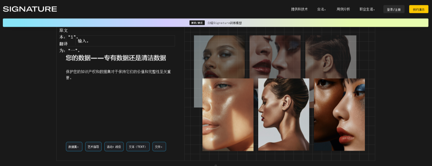The image size is (432, 166).
Task: Open the background top-right hair photo
Action: [331, 57]
